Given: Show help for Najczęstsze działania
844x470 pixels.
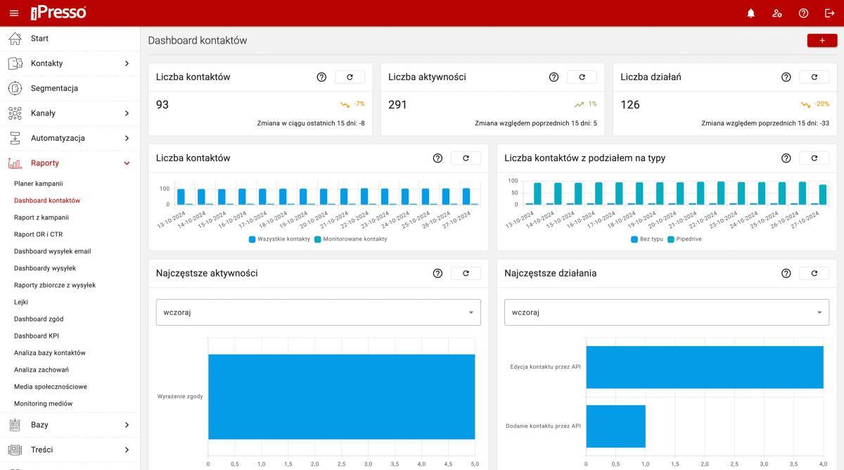Looking at the screenshot, I should point(786,273).
